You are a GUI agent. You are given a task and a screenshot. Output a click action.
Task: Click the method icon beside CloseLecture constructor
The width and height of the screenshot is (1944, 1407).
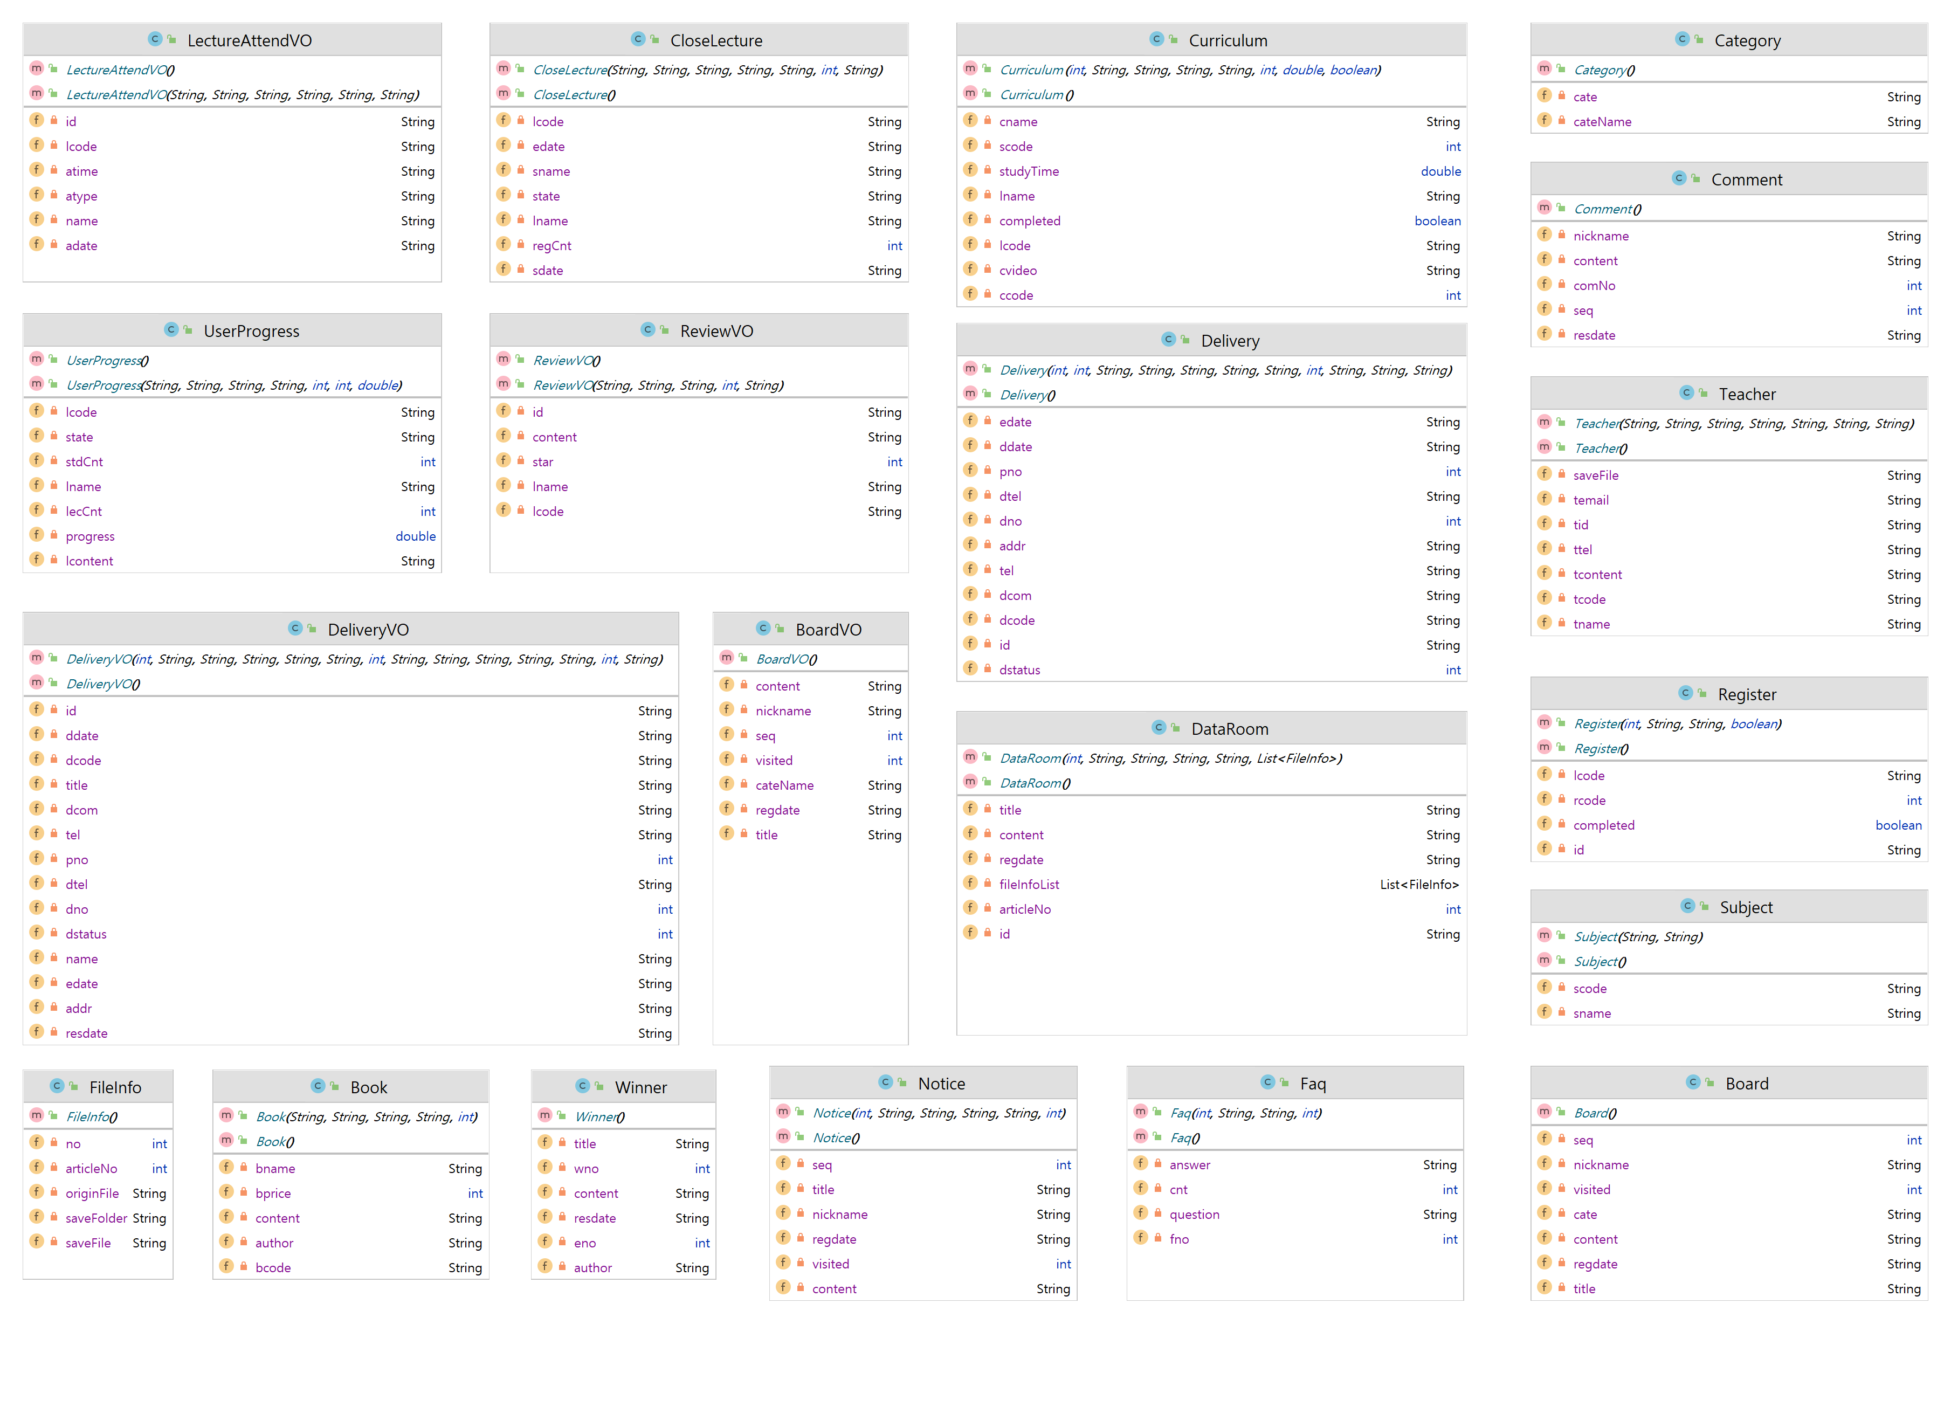pos(504,70)
